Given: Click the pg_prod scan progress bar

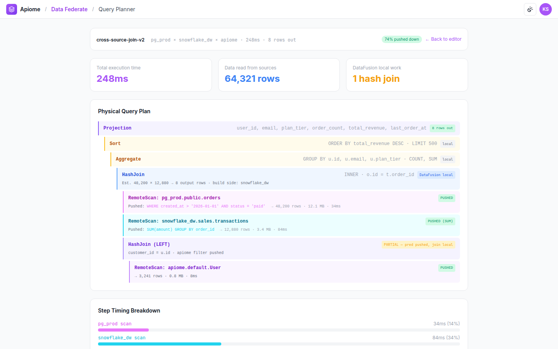Looking at the screenshot, I should tap(279, 330).
